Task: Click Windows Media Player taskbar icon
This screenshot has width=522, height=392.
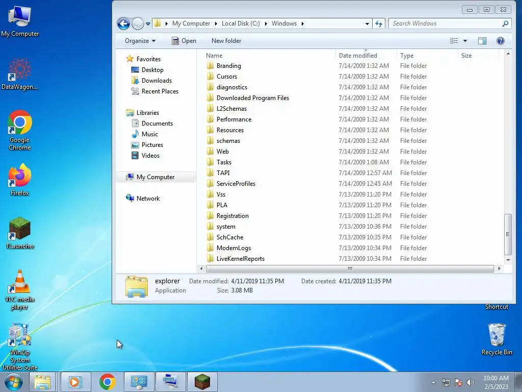Action: coord(75,382)
